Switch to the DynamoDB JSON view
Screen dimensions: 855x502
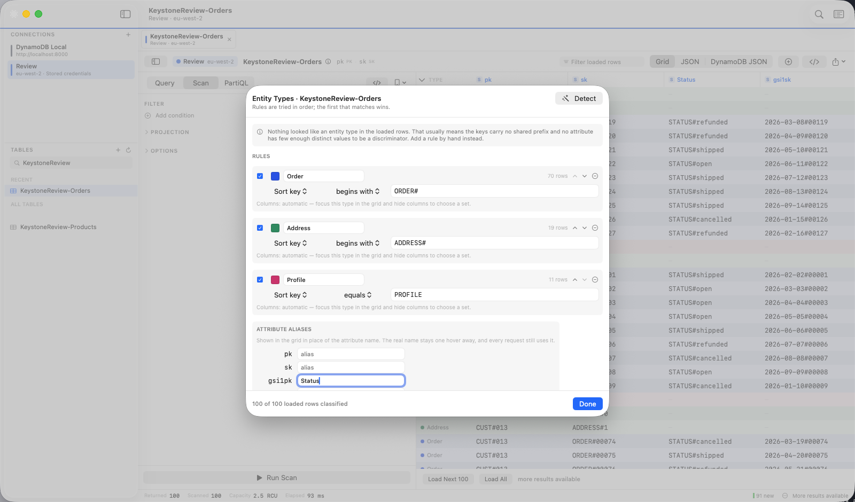pos(739,61)
